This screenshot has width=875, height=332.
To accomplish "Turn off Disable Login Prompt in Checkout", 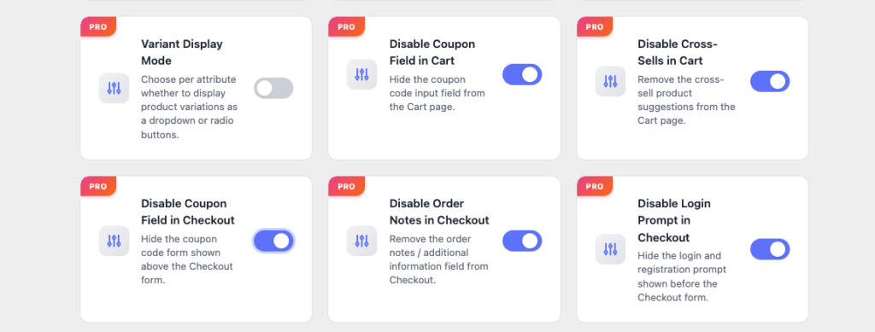I will coord(770,249).
